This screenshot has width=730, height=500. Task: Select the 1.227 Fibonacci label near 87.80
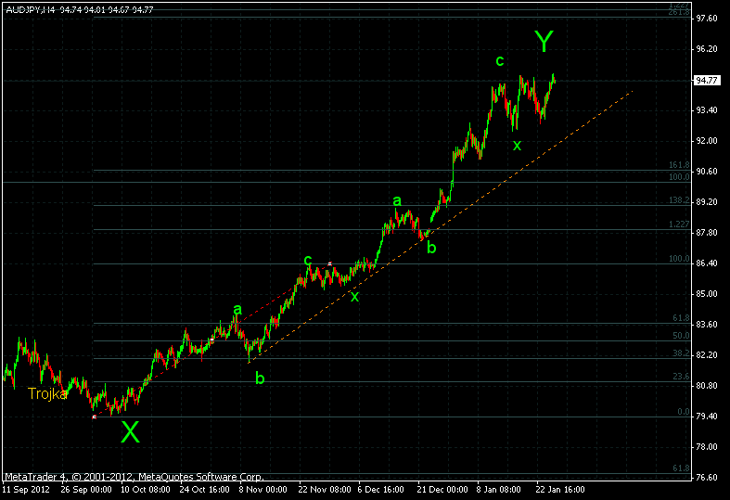click(679, 224)
